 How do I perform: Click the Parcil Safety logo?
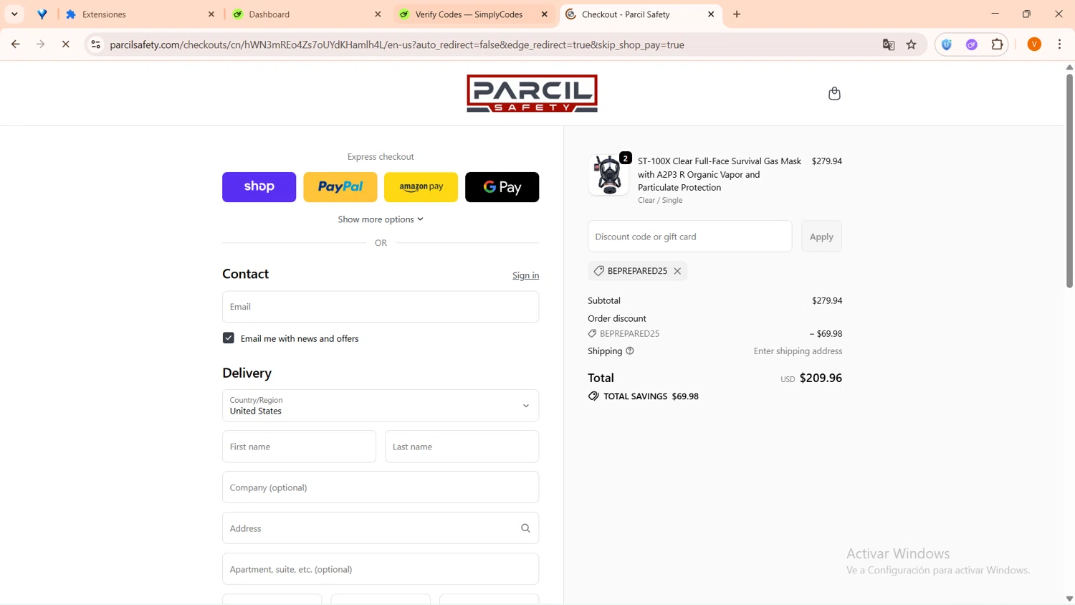coord(532,93)
